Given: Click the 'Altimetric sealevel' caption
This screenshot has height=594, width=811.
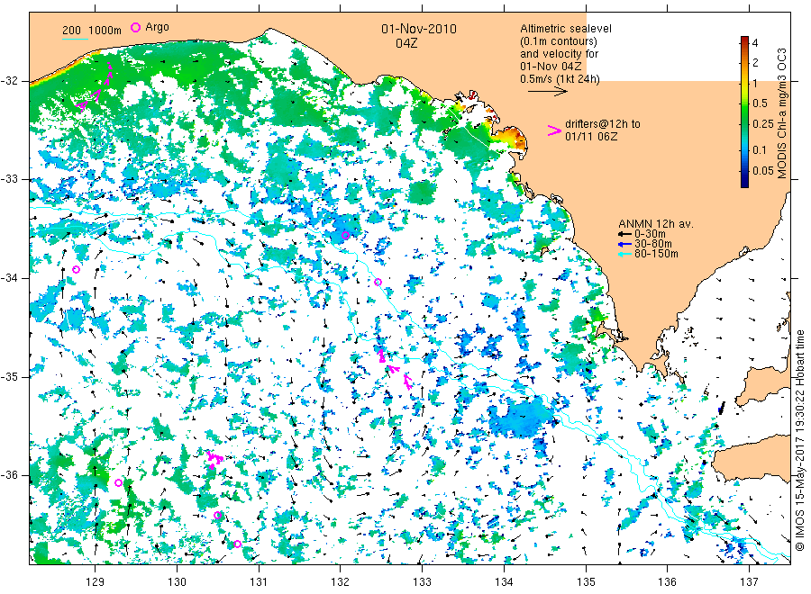Looking at the screenshot, I should pyautogui.click(x=565, y=29).
